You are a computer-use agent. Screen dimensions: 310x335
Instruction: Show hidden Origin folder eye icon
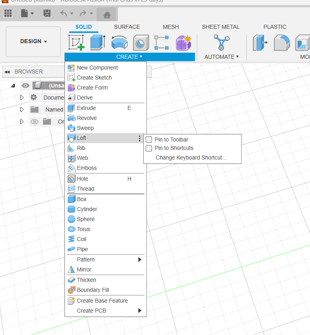click(x=34, y=122)
